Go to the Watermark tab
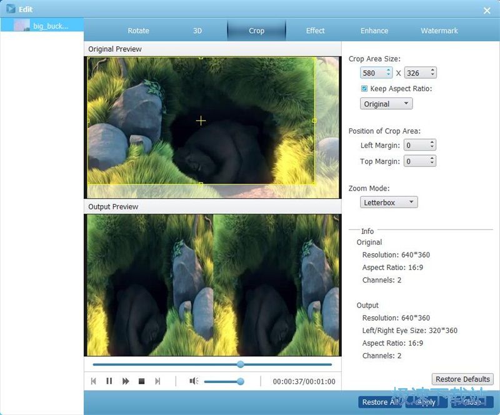This screenshot has width=500, height=415. coord(439,31)
